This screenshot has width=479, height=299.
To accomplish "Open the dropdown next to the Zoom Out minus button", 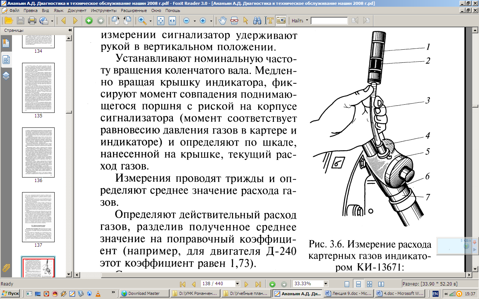I will 195,21.
